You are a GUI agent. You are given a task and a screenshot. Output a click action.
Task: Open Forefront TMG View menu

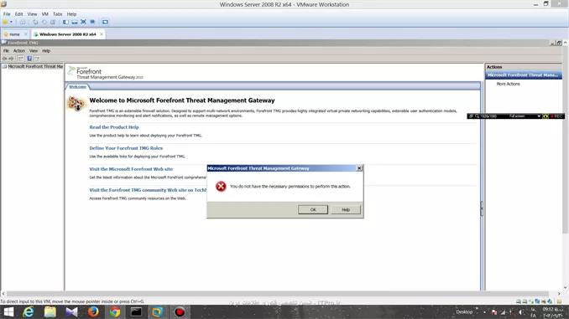pos(34,51)
